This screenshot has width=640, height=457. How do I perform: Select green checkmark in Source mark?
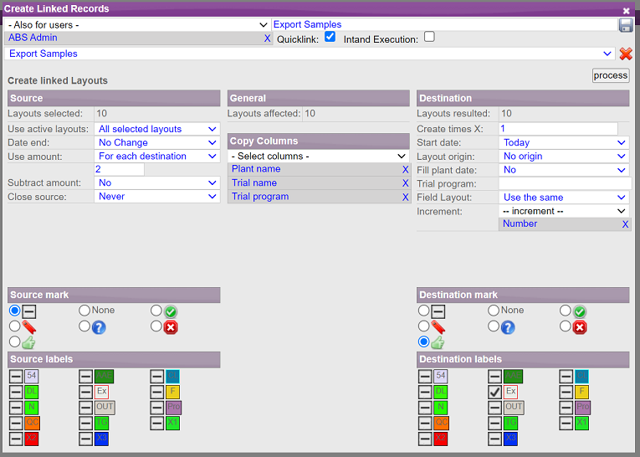coord(156,311)
